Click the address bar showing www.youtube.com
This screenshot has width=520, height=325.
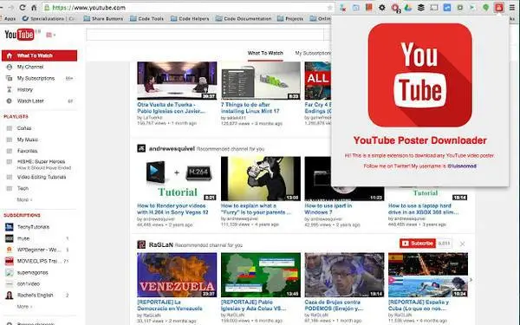tap(188, 7)
